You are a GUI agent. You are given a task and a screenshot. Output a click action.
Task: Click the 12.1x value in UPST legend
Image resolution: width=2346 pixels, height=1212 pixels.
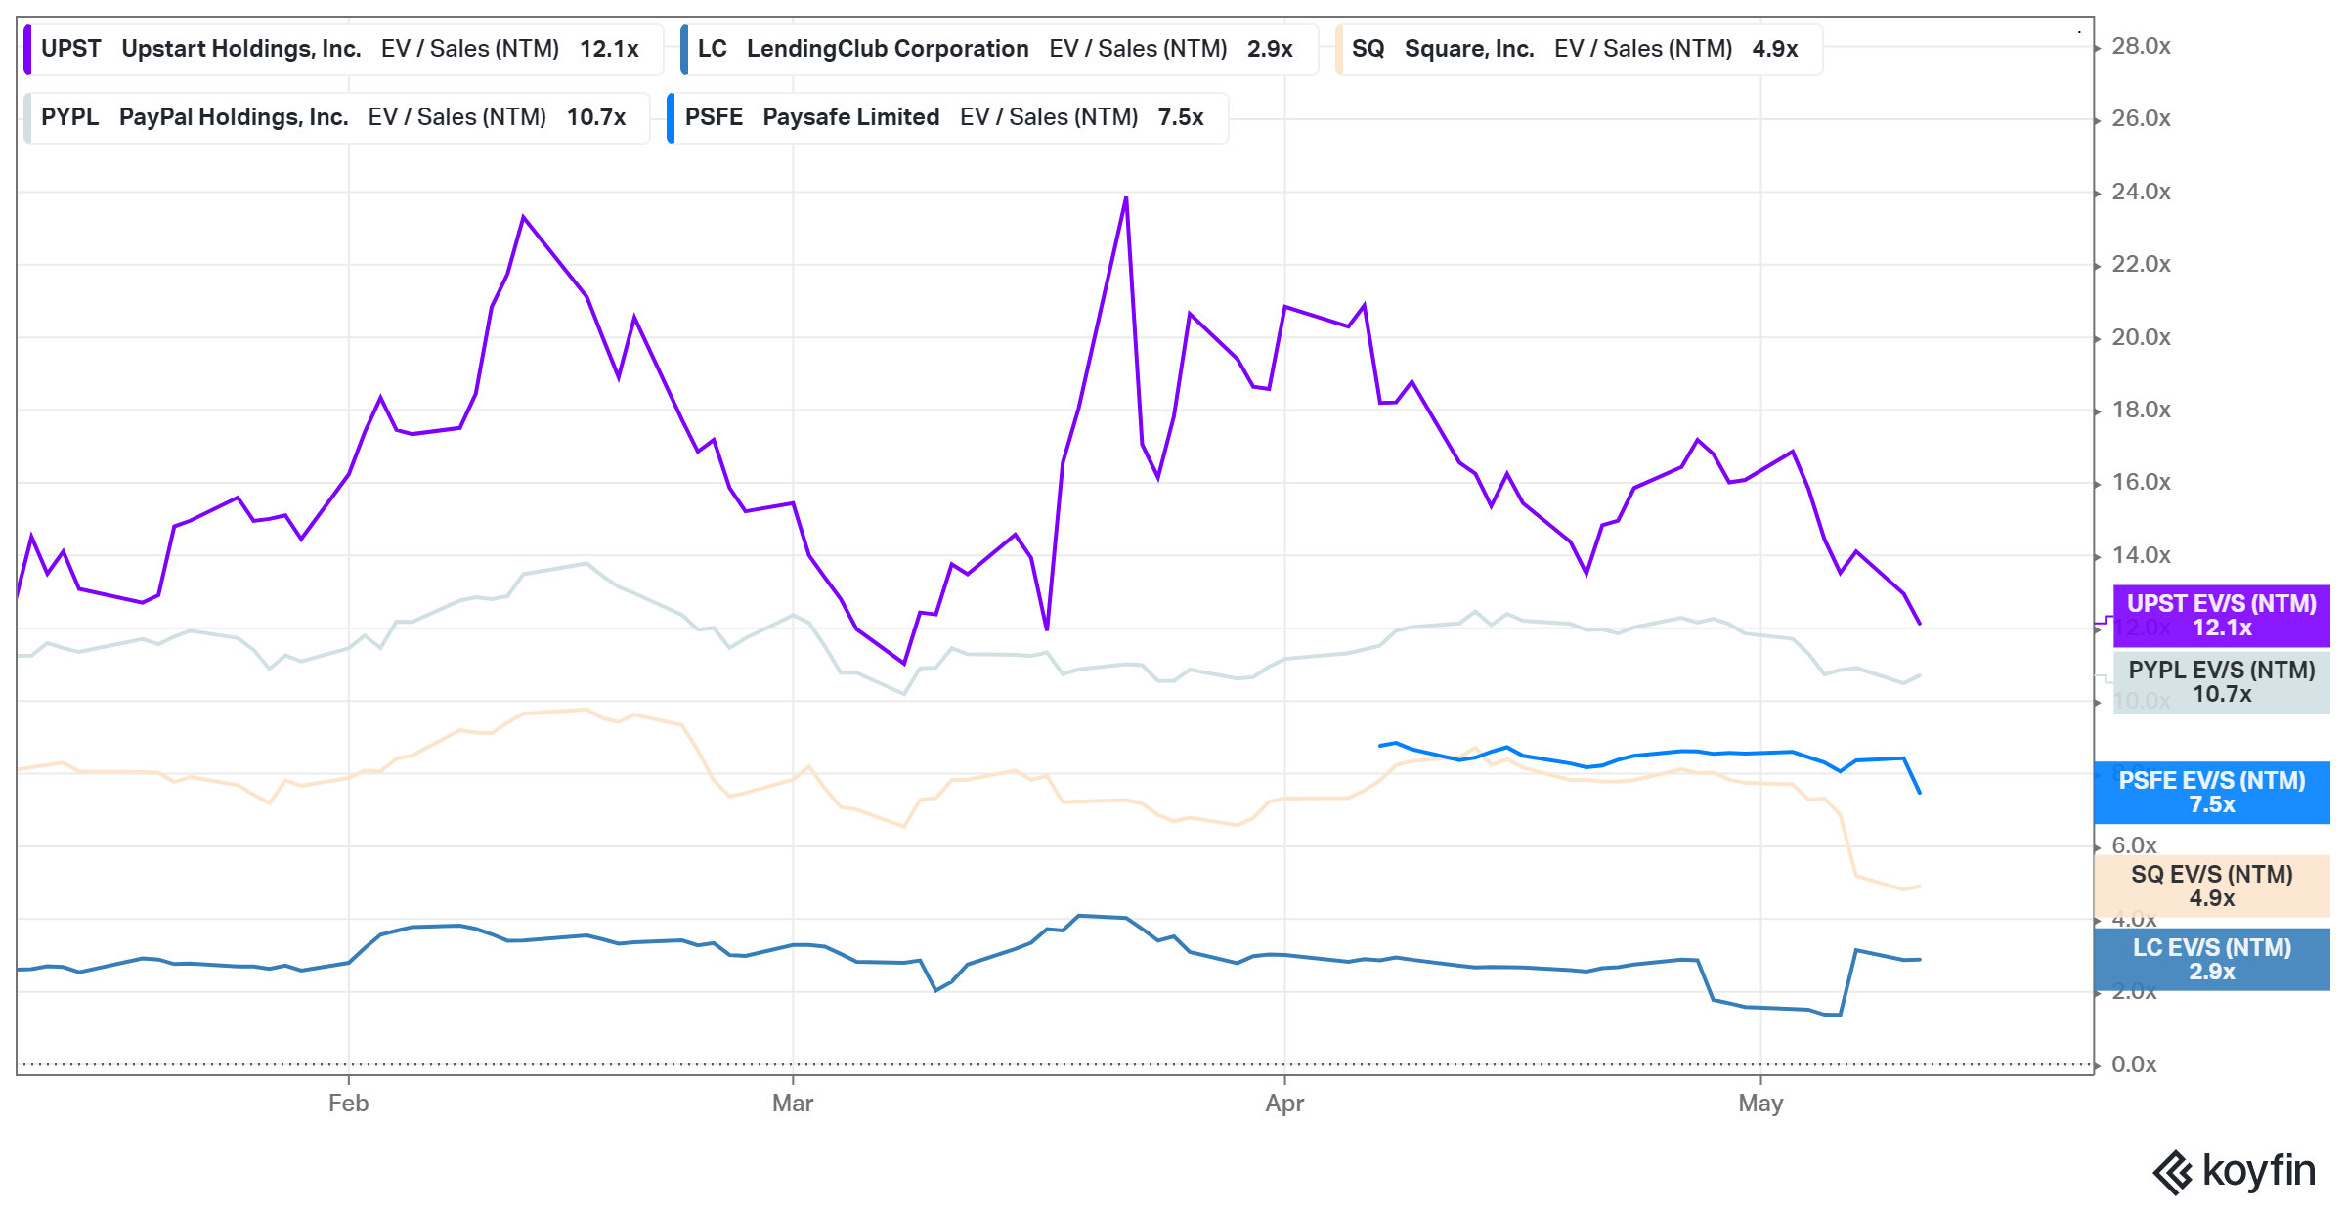coord(609,50)
